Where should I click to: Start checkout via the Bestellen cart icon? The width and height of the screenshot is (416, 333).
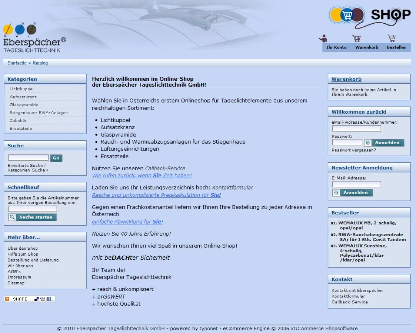392,37
